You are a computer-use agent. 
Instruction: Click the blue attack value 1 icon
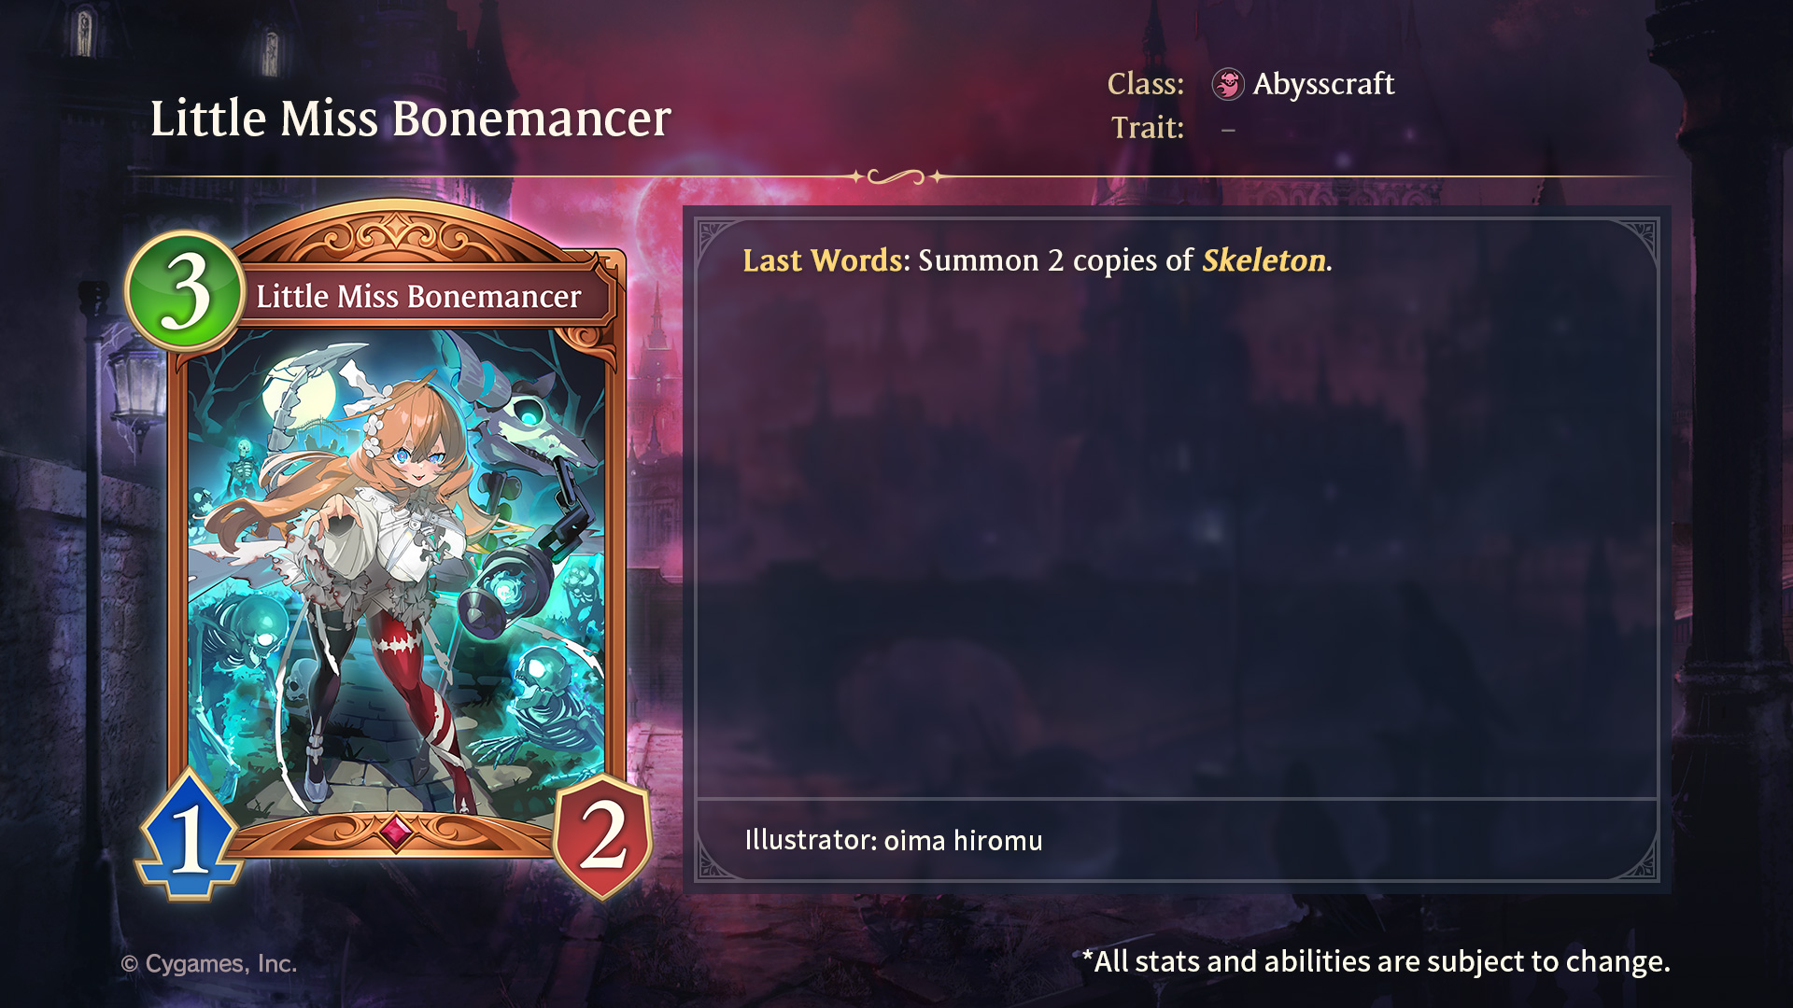190,835
